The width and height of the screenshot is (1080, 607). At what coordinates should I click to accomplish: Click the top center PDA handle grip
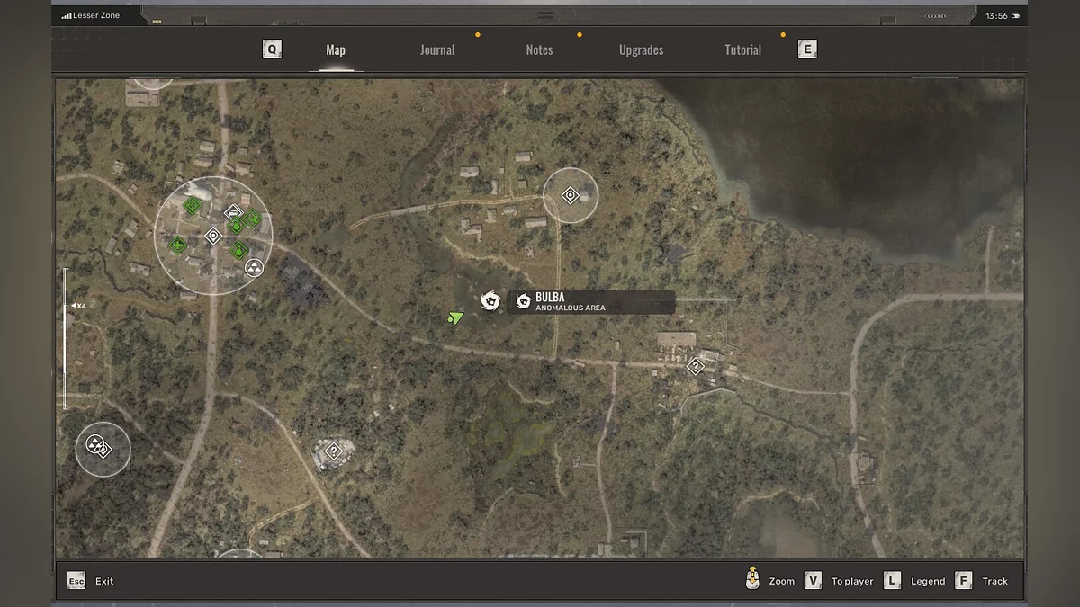click(544, 15)
